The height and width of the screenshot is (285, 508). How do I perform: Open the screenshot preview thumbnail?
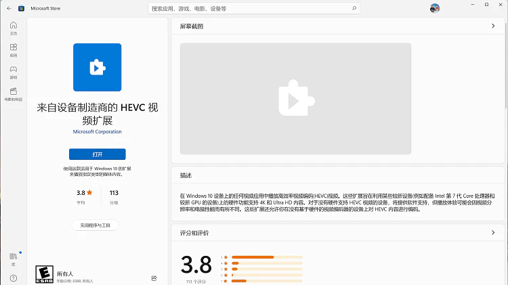pos(295,99)
